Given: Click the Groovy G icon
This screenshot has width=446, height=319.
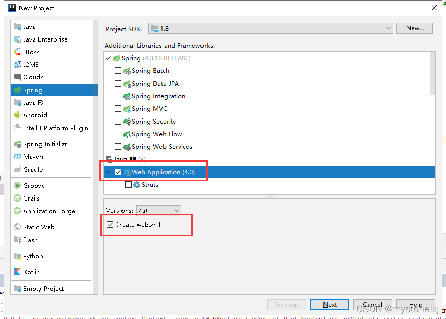Looking at the screenshot, I should 17,185.
